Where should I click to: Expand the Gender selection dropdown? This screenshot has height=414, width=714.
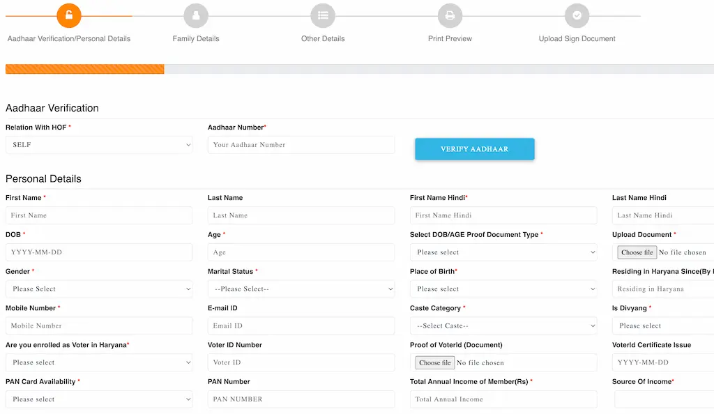click(99, 289)
